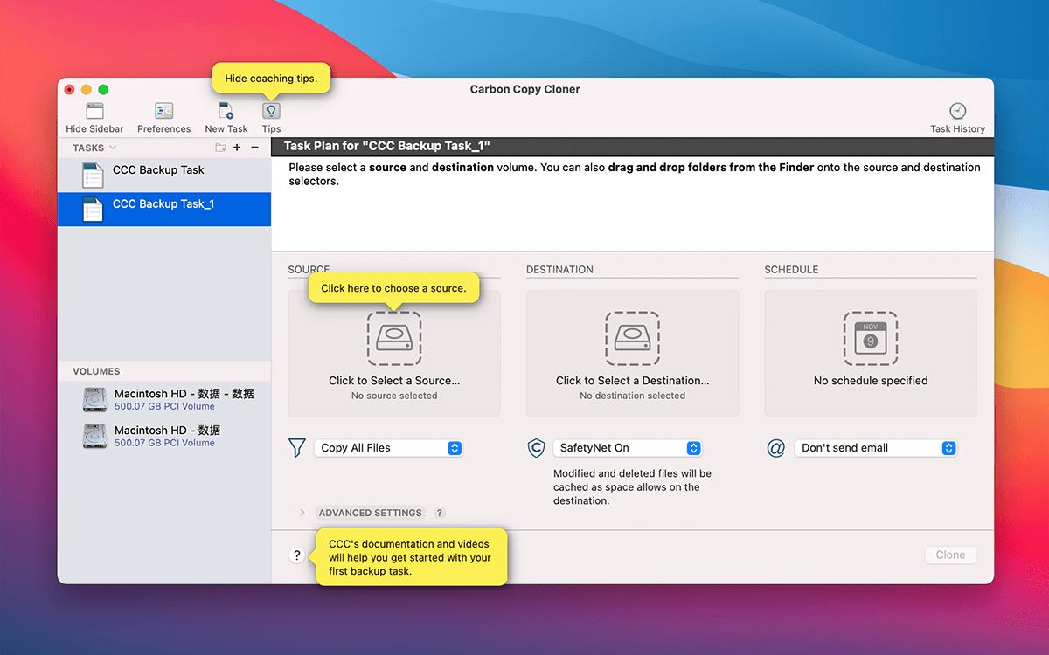
Task: Add a task with plus button
Action: (x=237, y=148)
